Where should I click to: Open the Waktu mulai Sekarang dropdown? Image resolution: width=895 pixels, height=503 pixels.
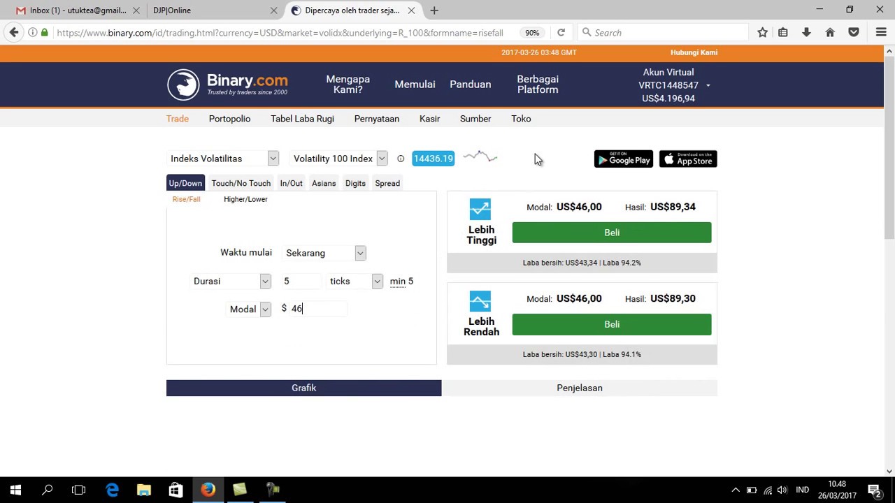(324, 253)
